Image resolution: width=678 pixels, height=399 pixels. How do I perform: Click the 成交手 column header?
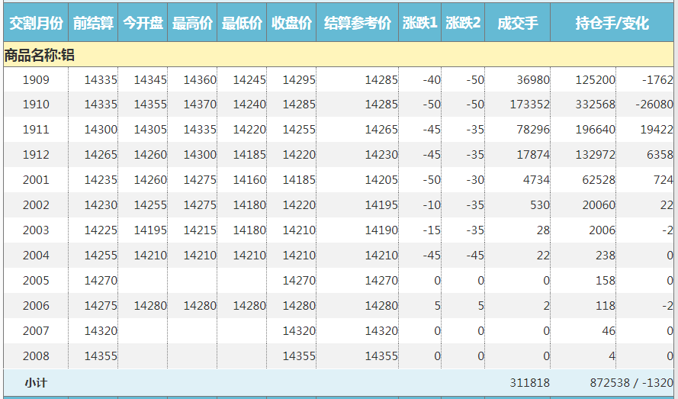517,24
